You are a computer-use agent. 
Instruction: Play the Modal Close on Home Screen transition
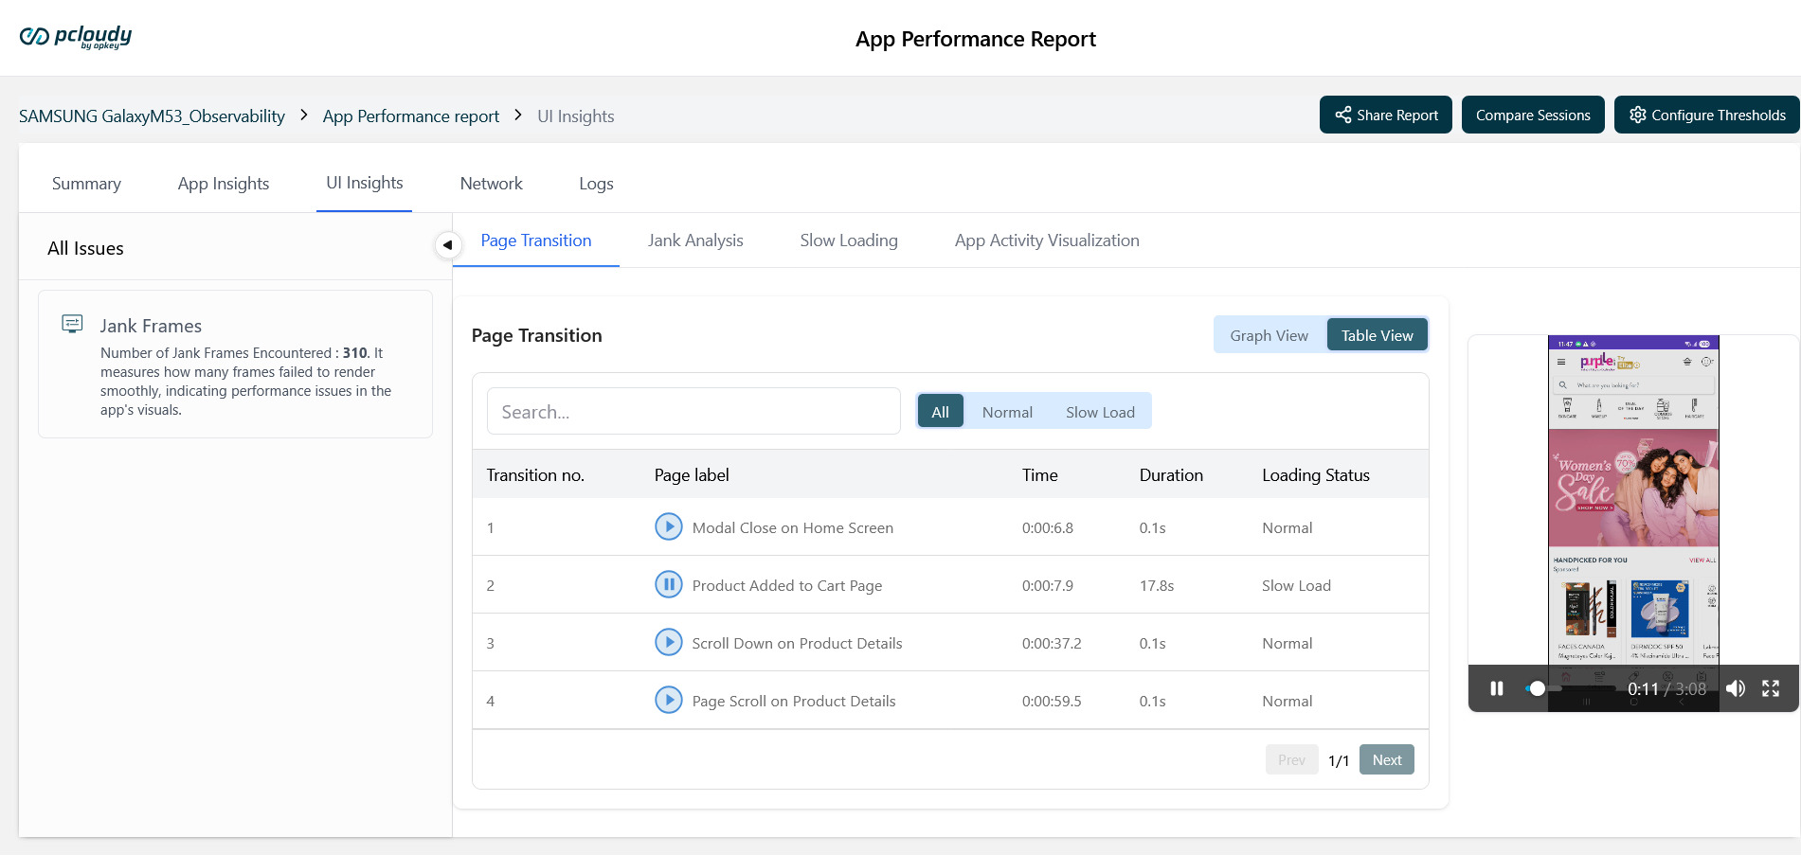(668, 526)
